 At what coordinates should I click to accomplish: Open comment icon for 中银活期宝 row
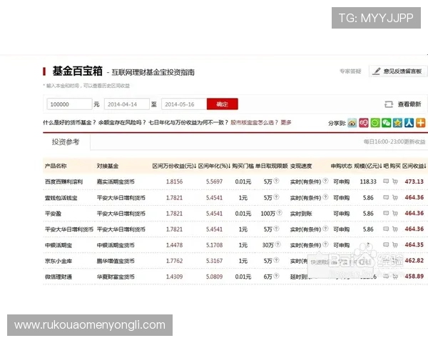coord(386,244)
